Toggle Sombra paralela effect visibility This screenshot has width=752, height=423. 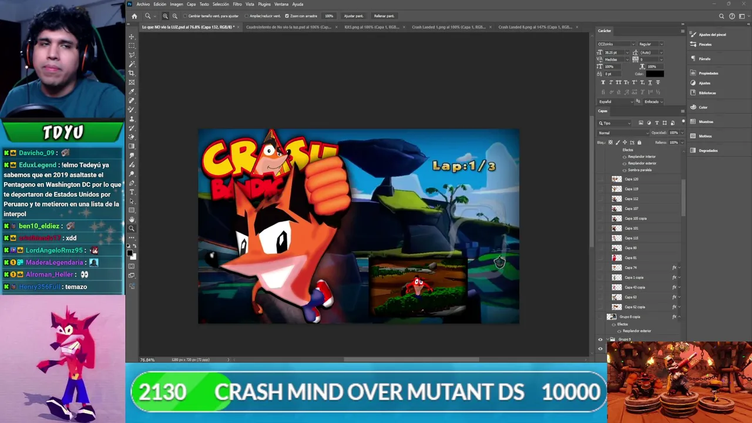(625, 170)
